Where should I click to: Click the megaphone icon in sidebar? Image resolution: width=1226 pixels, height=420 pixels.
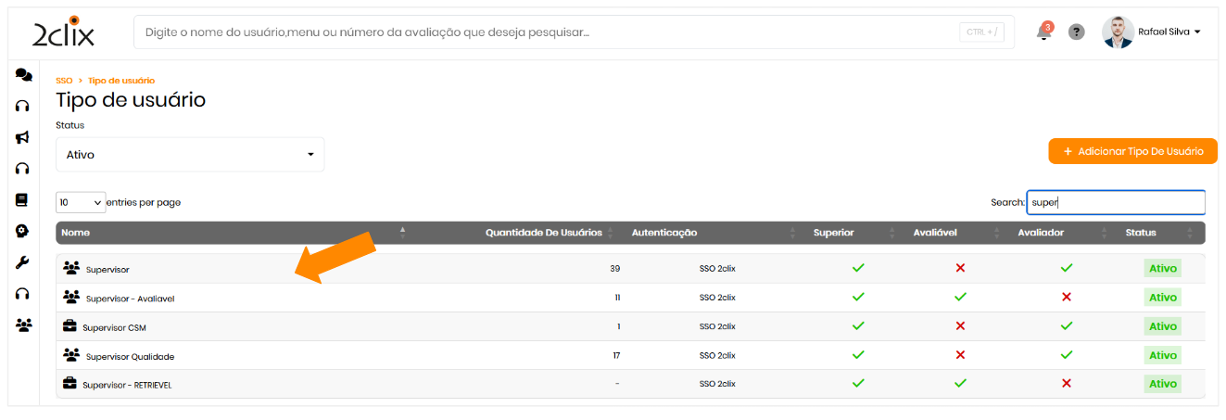[23, 137]
